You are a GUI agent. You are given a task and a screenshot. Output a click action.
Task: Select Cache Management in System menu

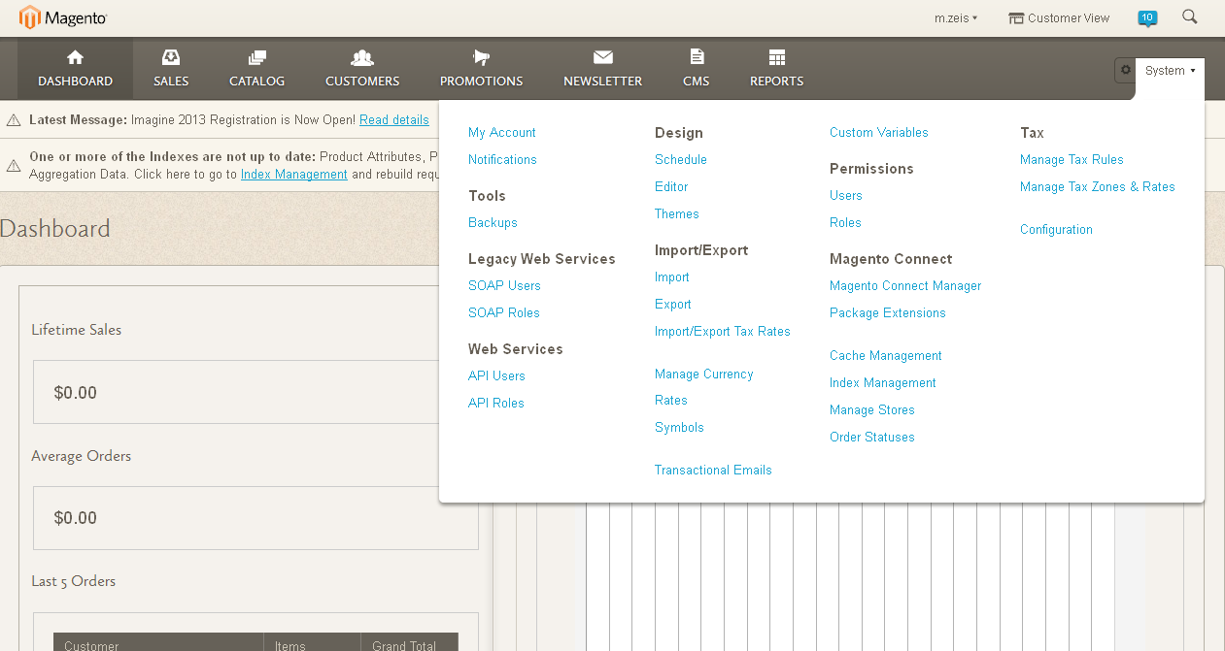885,356
